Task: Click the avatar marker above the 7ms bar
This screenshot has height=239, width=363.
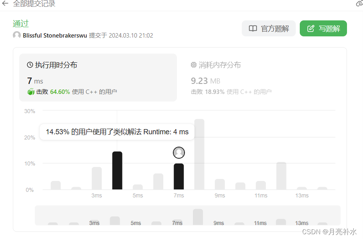Action: coord(178,153)
